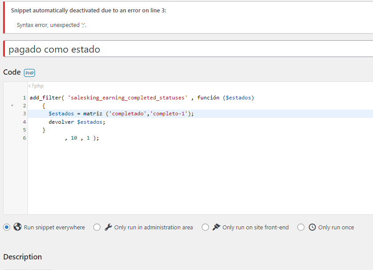
Task: Click the 'devolver $estados;' text on line 4
Action: click(x=77, y=122)
